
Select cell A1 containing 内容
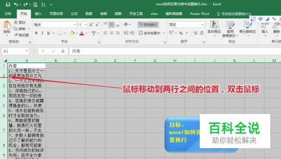[x=27, y=66]
